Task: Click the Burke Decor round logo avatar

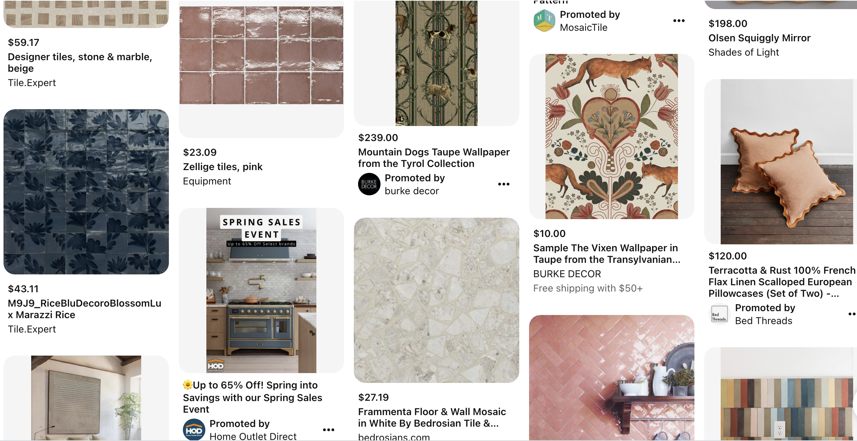Action: 369,184
